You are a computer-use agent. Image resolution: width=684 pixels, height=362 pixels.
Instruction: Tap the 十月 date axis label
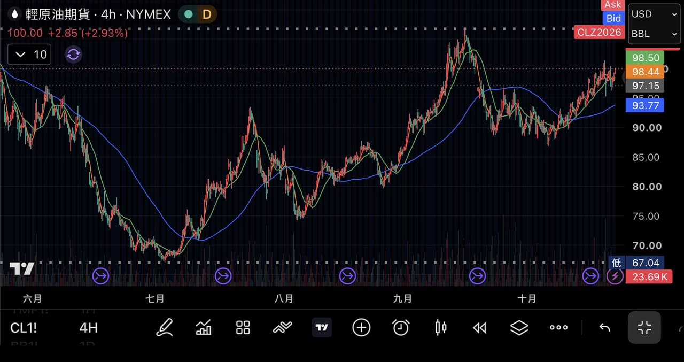[x=527, y=298]
